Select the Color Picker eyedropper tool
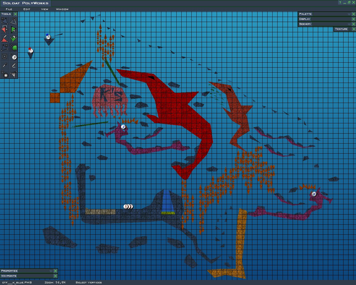The height and width of the screenshot is (285, 356). pyautogui.click(x=4, y=65)
